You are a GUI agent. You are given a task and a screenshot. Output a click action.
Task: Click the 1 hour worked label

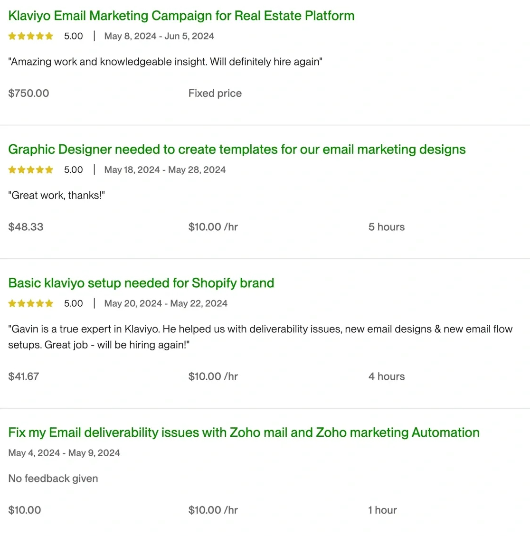click(382, 510)
